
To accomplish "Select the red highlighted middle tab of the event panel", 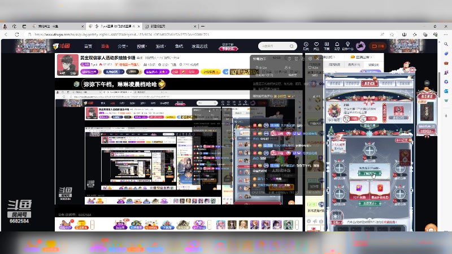I will [x=370, y=84].
